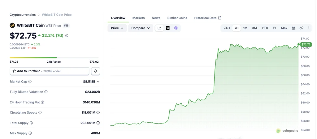Image resolution: width=317 pixels, height=139 pixels.
Task: Open the TradingView chart icon
Action: (x=167, y=28)
